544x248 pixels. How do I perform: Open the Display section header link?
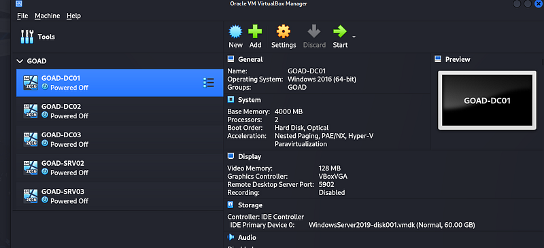[250, 157]
